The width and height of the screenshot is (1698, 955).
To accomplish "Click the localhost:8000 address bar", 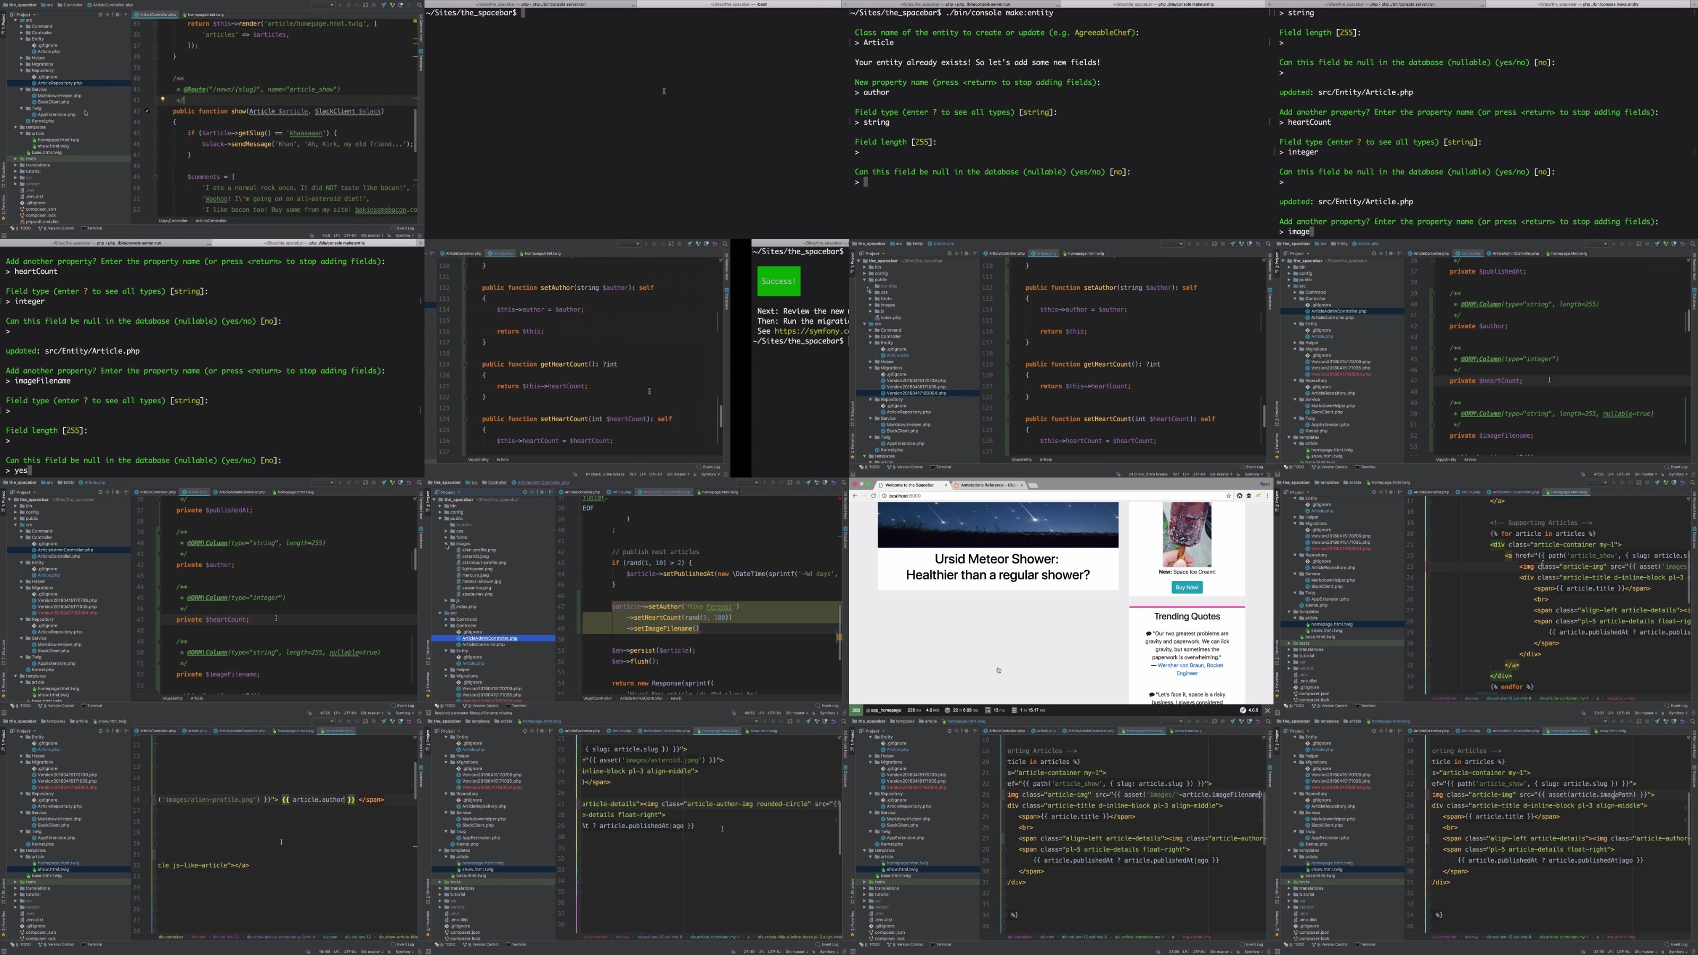I will tap(1056, 496).
